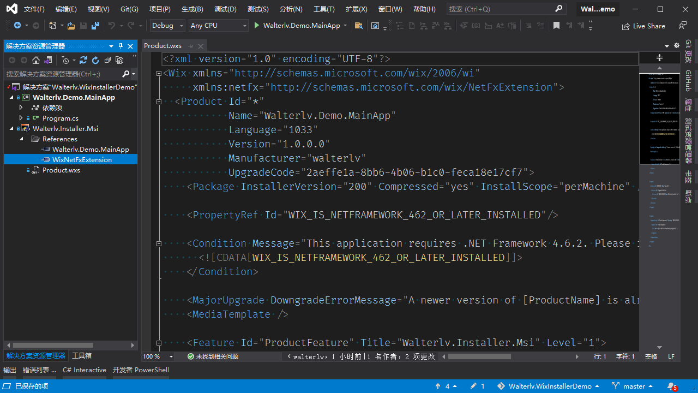
Task: Click the Open File folder icon
Action: pos(71,26)
